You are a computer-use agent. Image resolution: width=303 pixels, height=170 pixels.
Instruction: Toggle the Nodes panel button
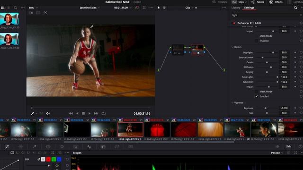pyautogui.click(x=257, y=2)
